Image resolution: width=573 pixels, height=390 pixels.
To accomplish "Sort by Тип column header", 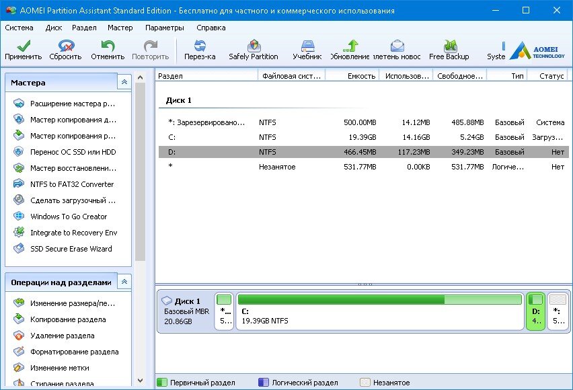I will coord(507,76).
